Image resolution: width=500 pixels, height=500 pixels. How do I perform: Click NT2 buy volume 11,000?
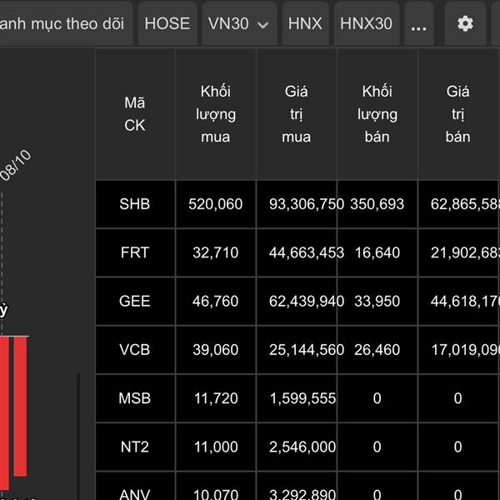click(216, 447)
